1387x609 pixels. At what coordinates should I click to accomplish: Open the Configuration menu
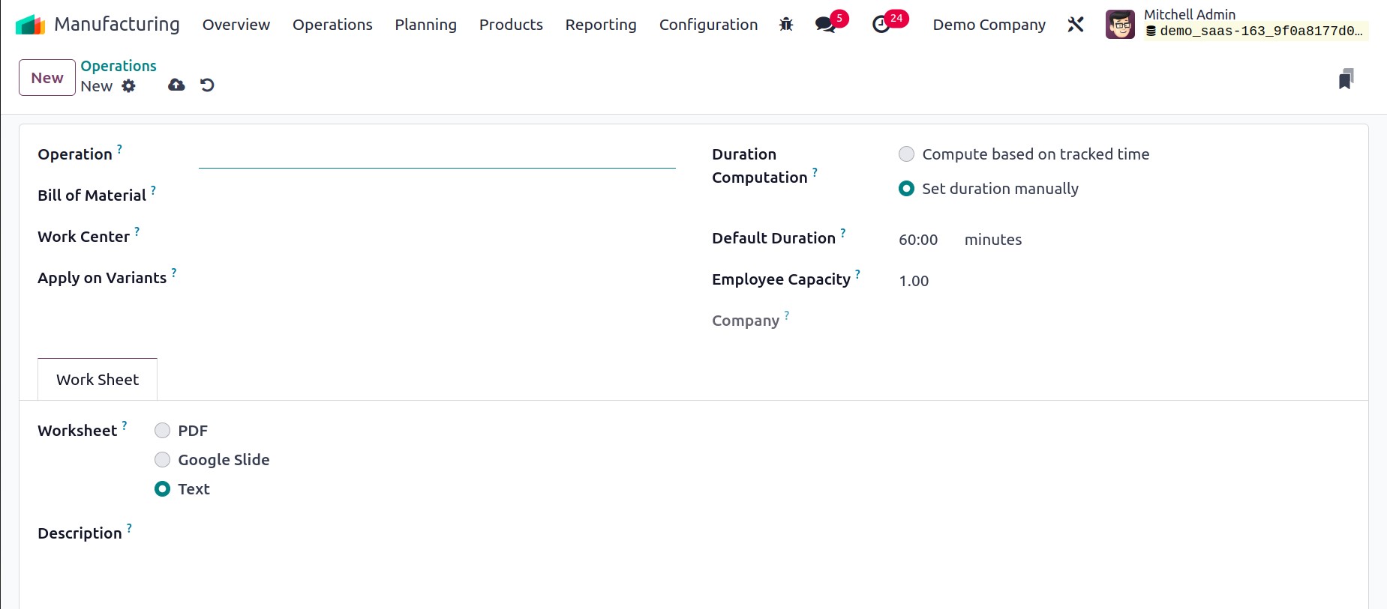click(x=708, y=25)
